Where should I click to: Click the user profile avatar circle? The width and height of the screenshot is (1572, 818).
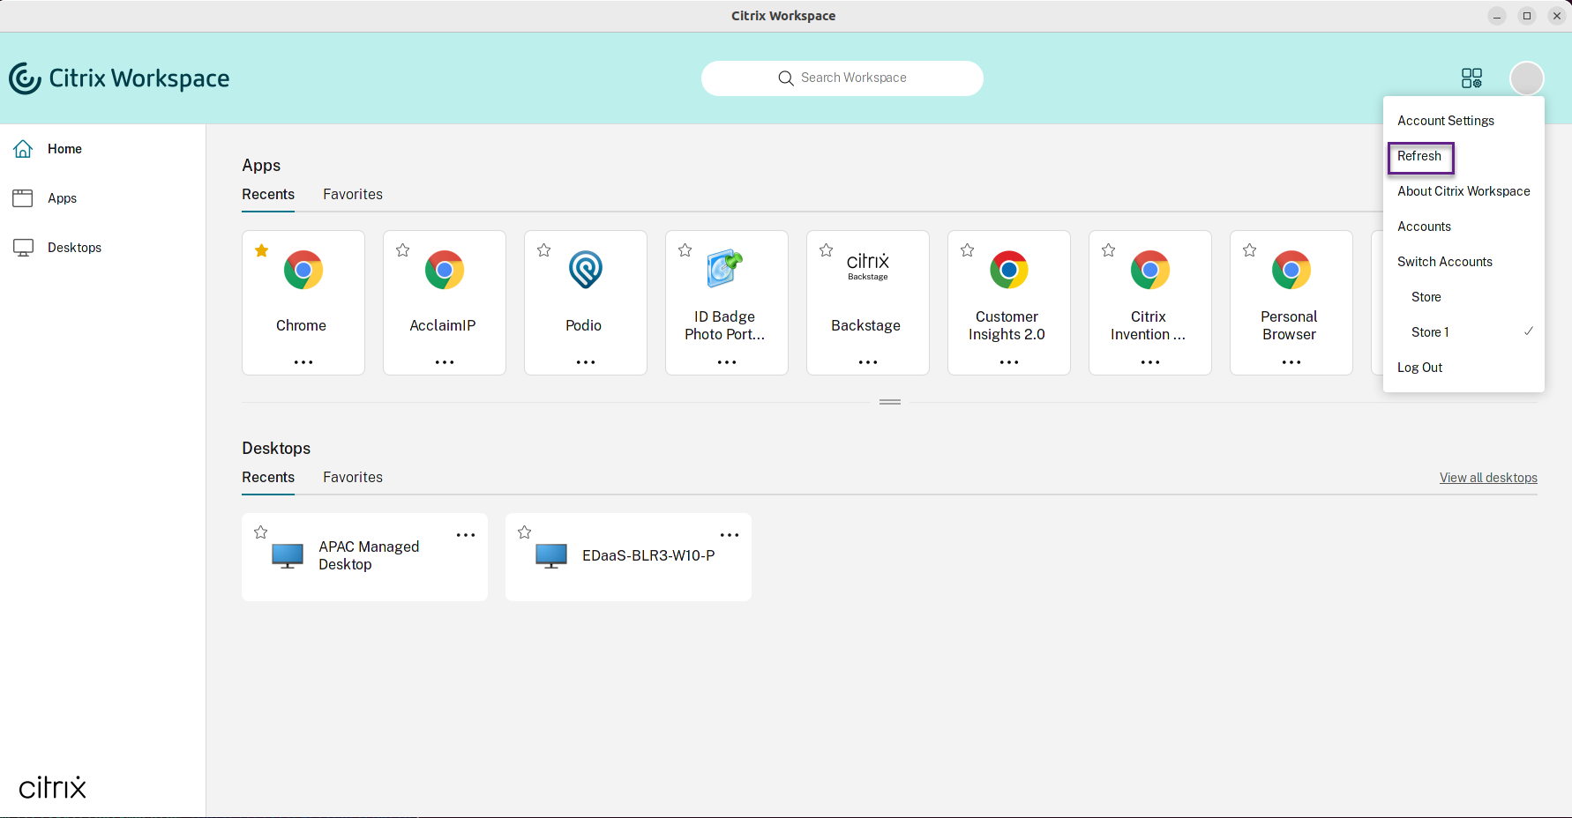coord(1526,78)
